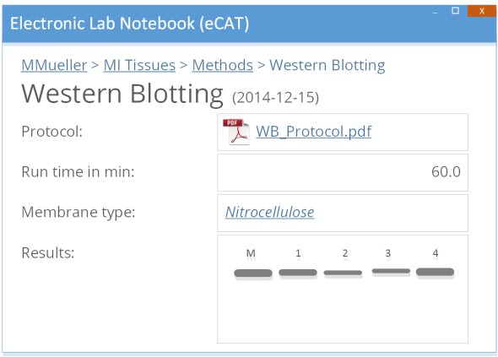Select Western Blotting in breadcrumb trail

click(x=327, y=66)
